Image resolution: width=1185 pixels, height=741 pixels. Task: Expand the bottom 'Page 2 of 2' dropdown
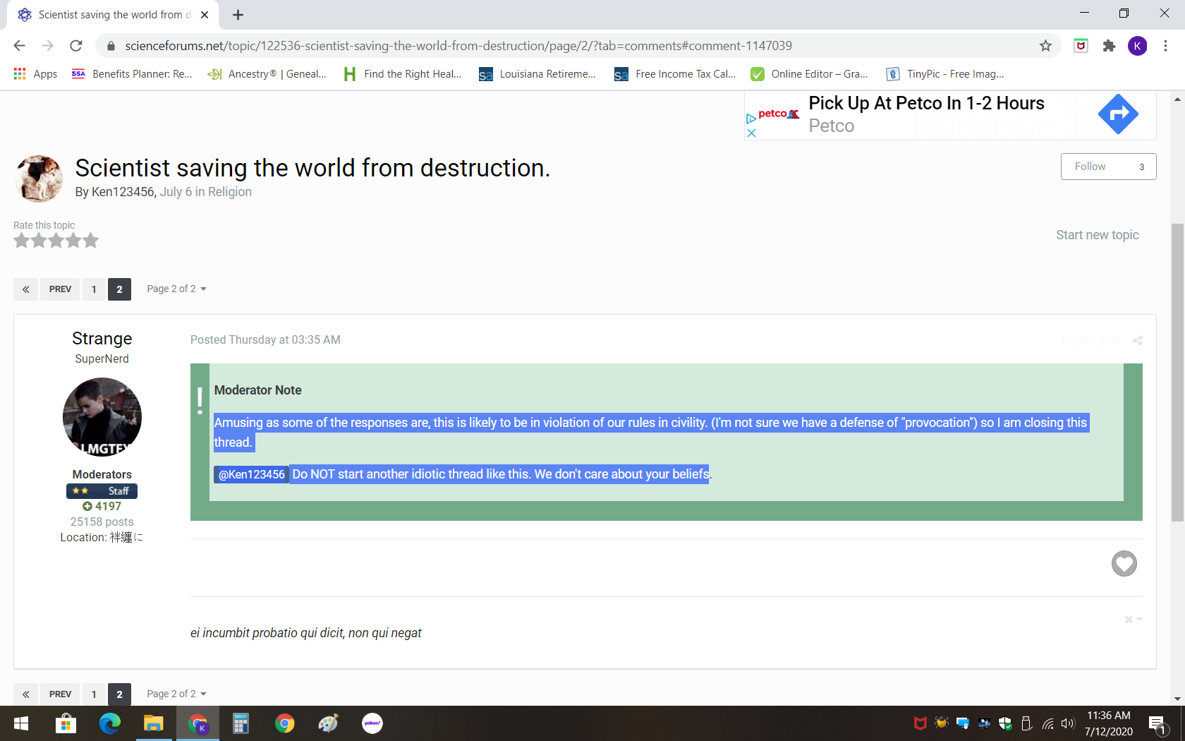176,694
